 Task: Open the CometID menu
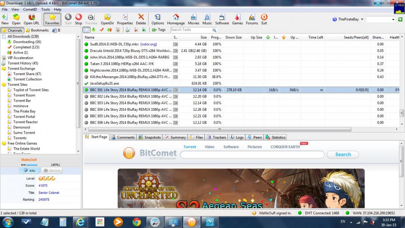(x=30, y=9)
